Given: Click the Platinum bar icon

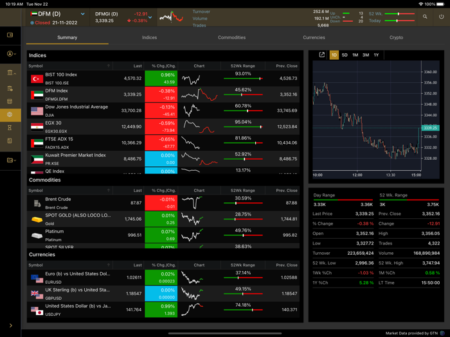Looking at the screenshot, I should [x=37, y=236].
